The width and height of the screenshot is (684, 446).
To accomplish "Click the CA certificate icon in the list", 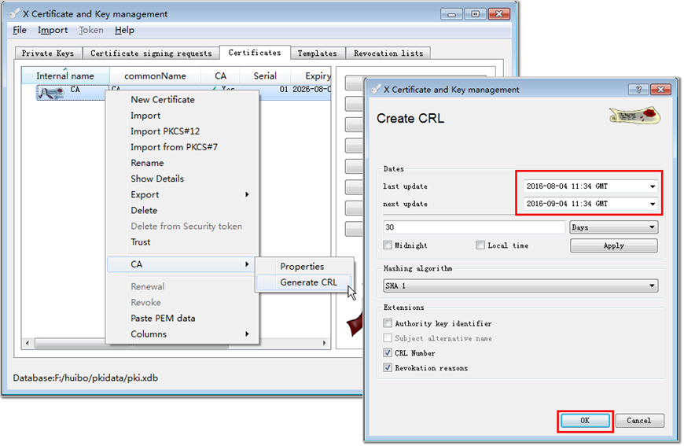I will click(51, 93).
